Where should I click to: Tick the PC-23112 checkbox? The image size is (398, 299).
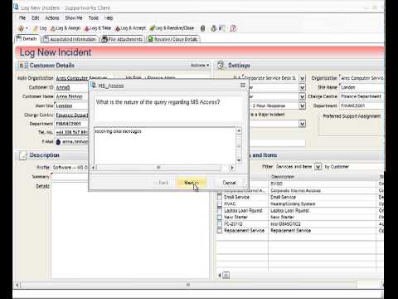pyautogui.click(x=220, y=224)
